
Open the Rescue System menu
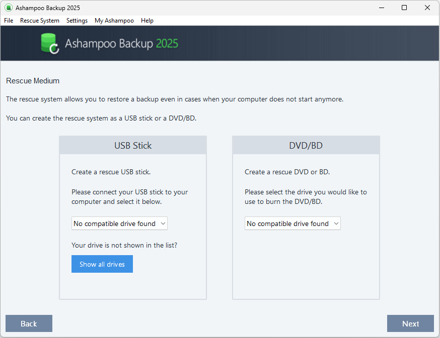point(40,21)
